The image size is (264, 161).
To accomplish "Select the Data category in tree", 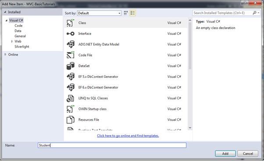I will click(18, 31).
